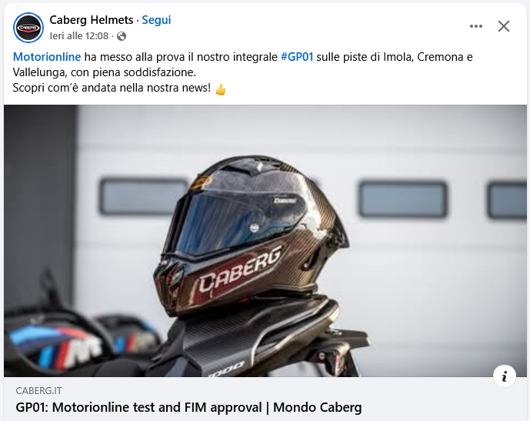Click the globe public audience icon
530x421 pixels.
click(122, 36)
